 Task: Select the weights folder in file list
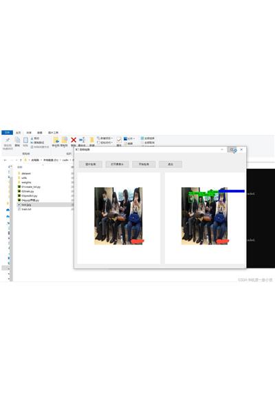tap(25, 182)
